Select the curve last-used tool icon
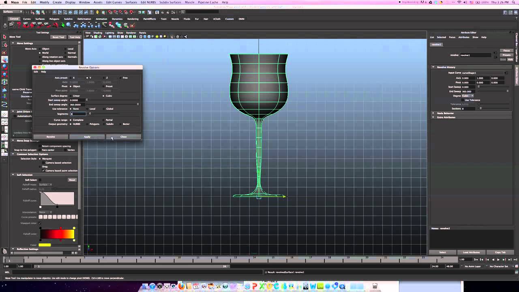Image resolution: width=519 pixels, height=292 pixels. 4,105
